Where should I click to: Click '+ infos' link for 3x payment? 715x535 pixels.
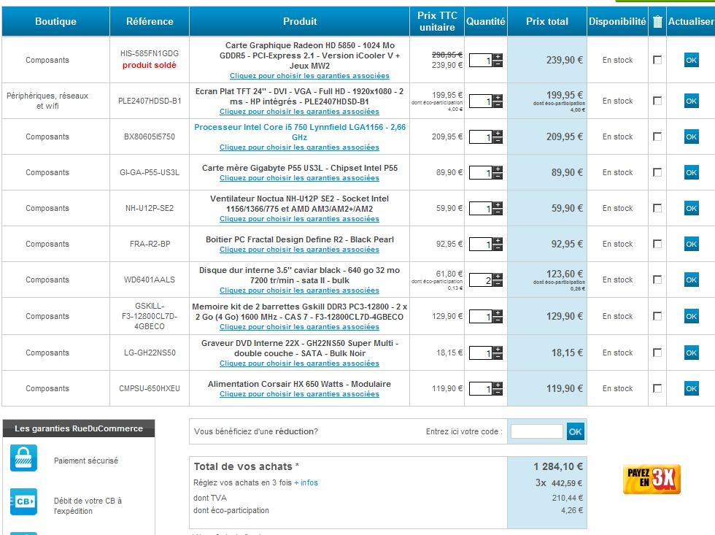(x=306, y=482)
